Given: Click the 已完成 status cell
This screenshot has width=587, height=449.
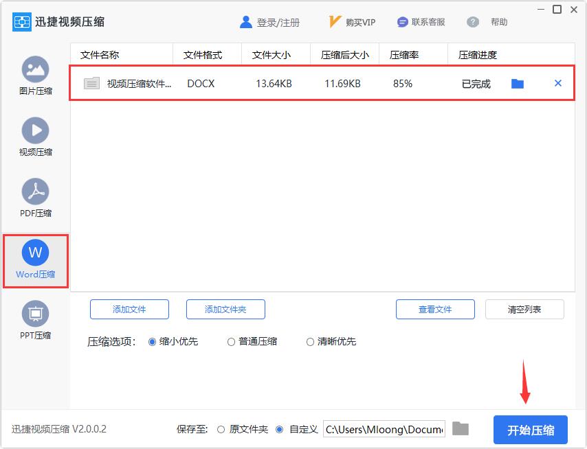Looking at the screenshot, I should pyautogui.click(x=476, y=84).
